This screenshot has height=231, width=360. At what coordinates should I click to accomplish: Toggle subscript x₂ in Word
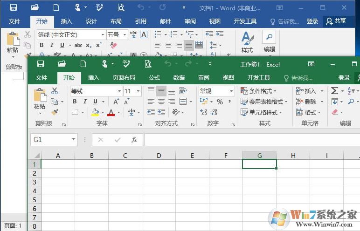coord(89,46)
